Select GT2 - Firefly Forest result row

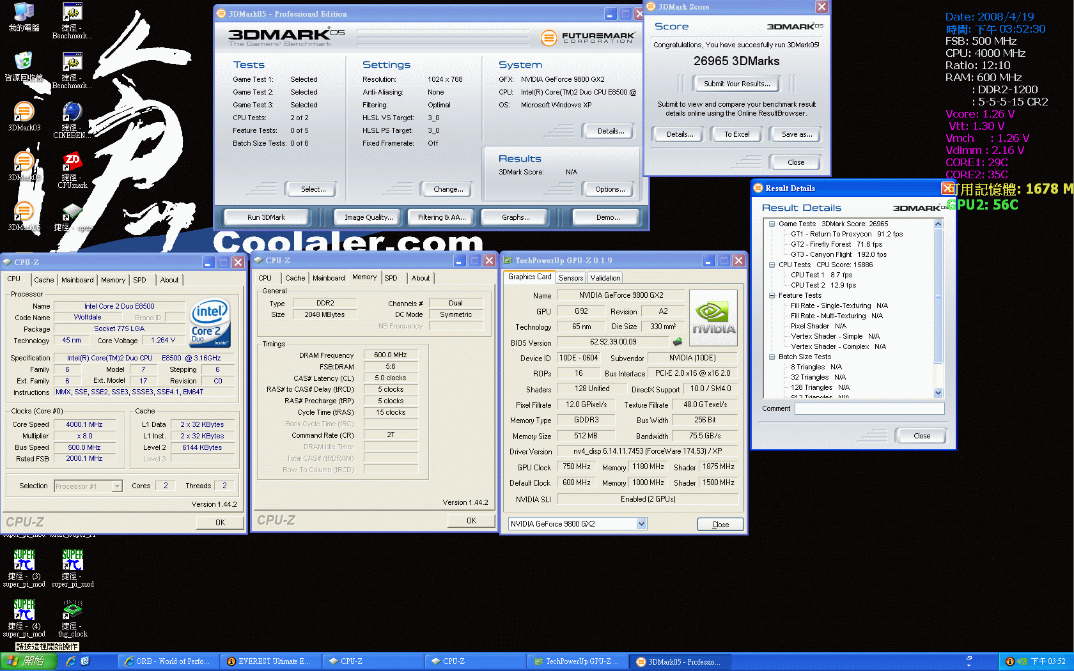(836, 244)
